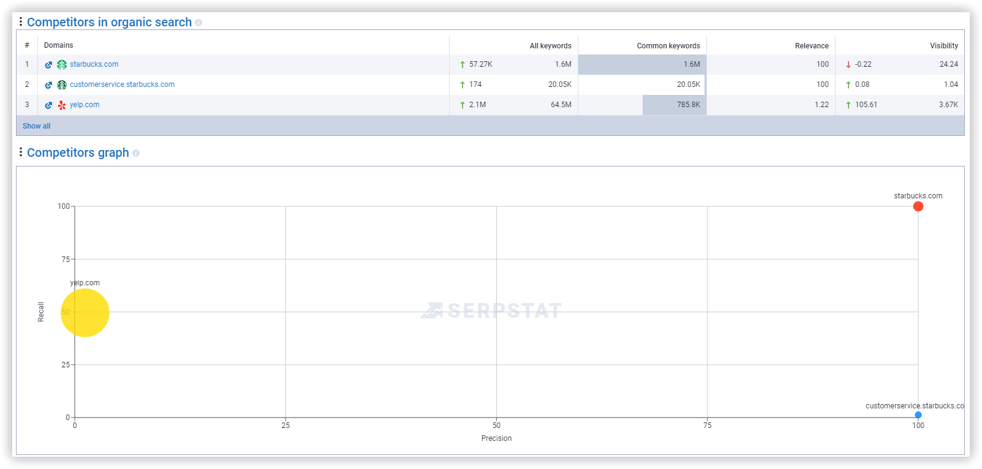Open starbucks.com via external link icon
This screenshot has height=469, width=982.
tap(48, 65)
